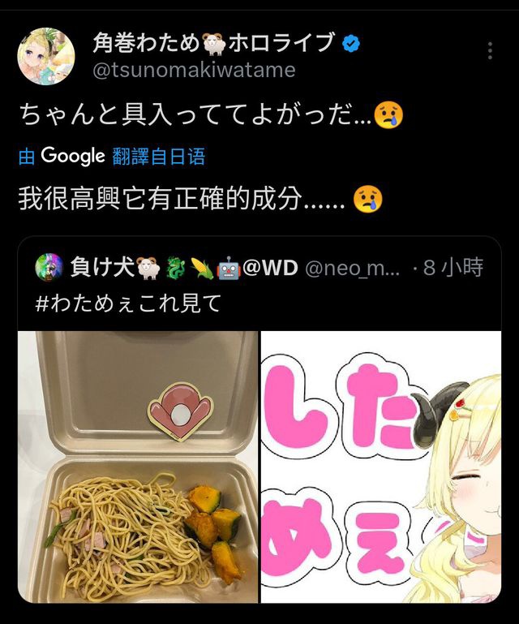Click the crying emoji after the Japanese text
The height and width of the screenshot is (624, 519).
[388, 114]
